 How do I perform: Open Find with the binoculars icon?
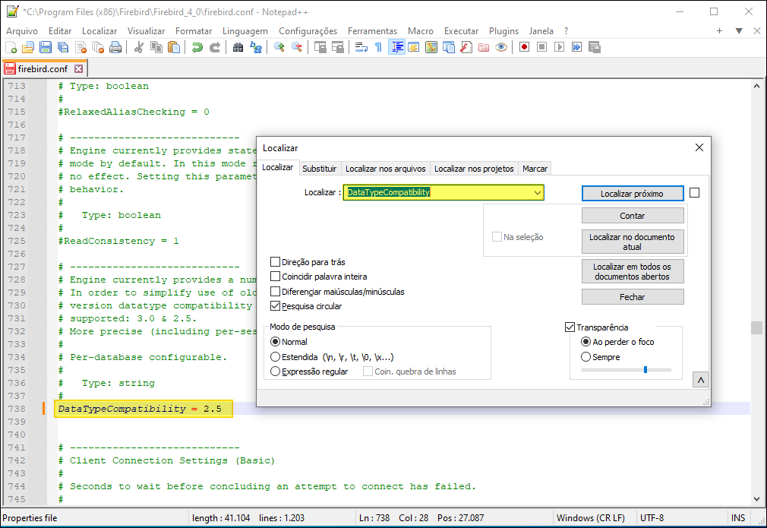pyautogui.click(x=238, y=47)
